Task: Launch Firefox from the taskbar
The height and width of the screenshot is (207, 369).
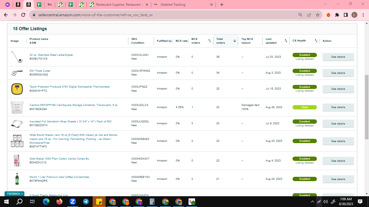Action: tap(59, 201)
